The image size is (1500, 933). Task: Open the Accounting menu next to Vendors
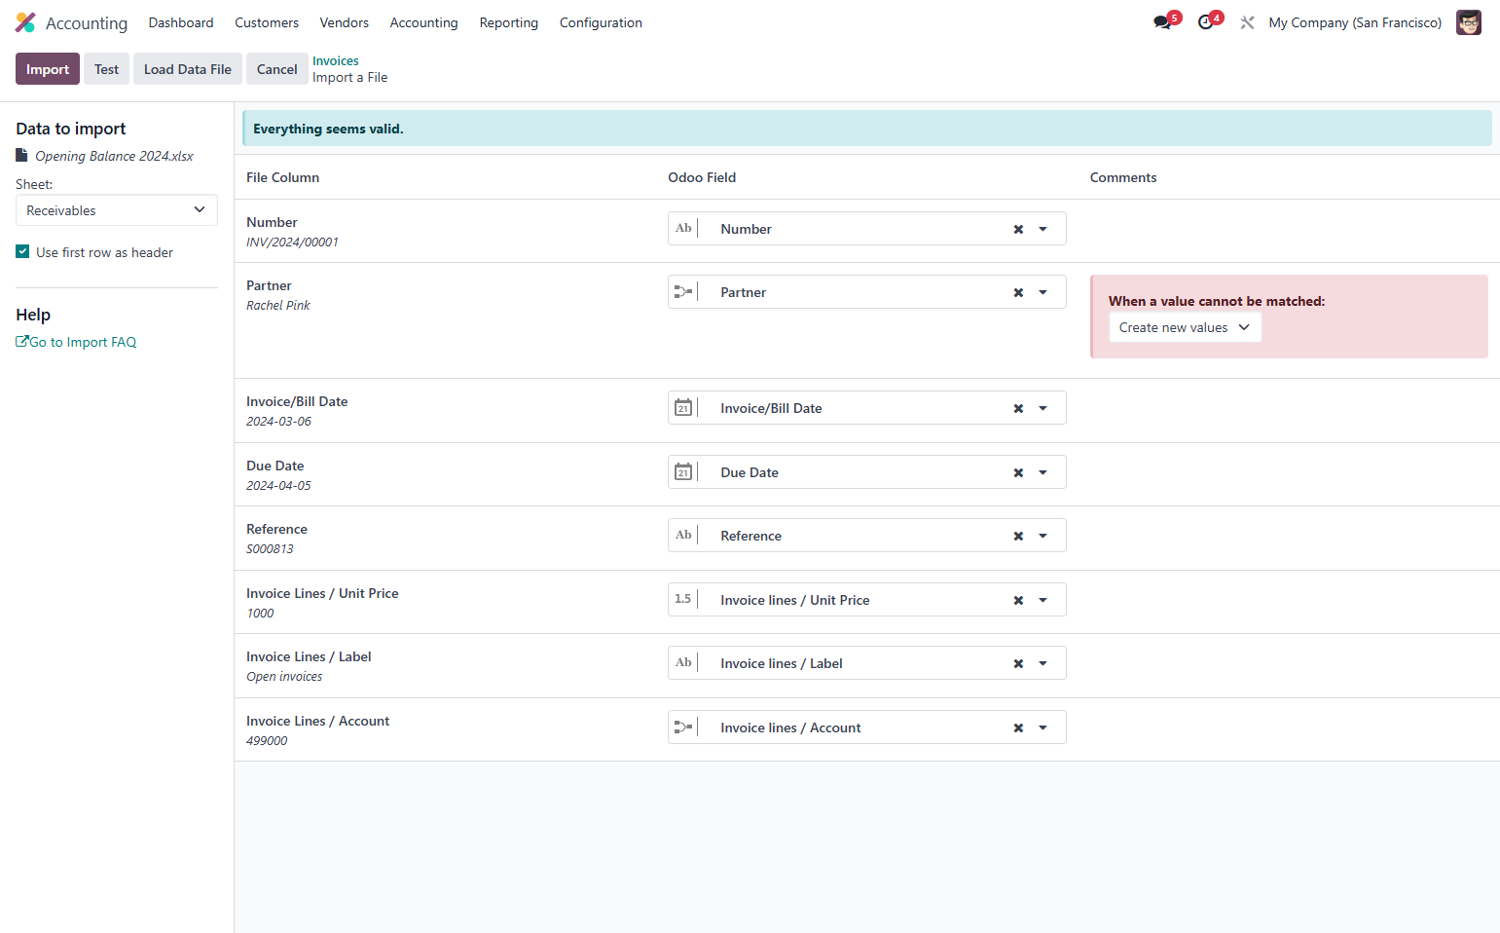click(423, 22)
